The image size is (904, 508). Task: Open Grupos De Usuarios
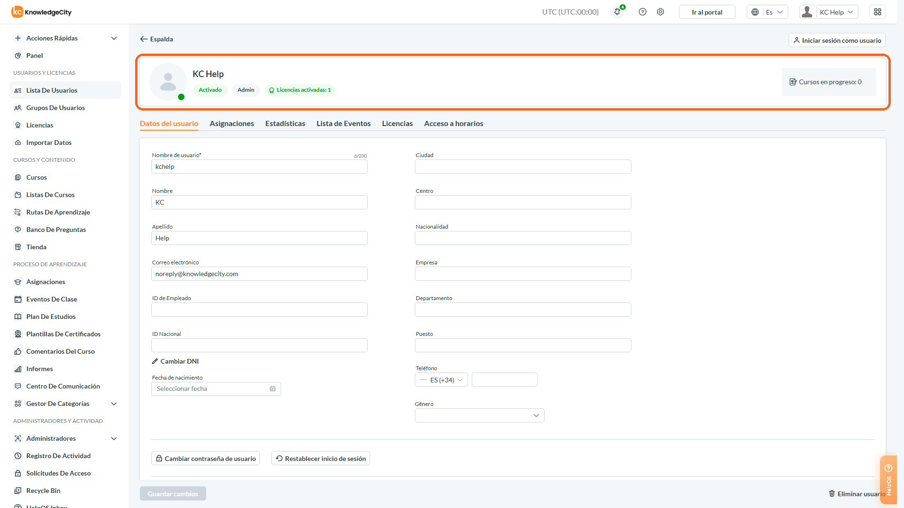[65, 108]
